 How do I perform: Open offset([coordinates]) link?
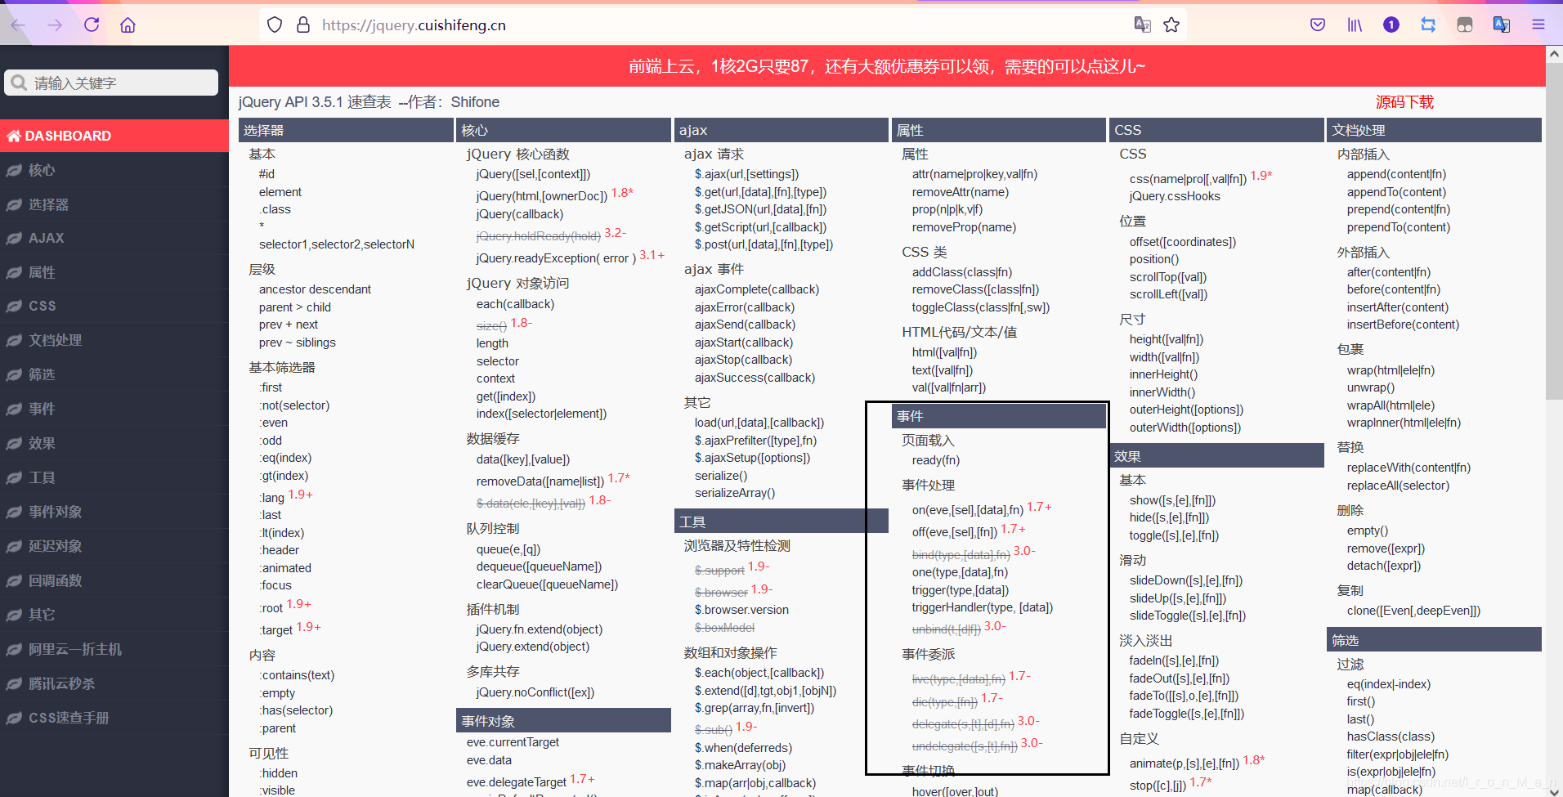(1183, 242)
